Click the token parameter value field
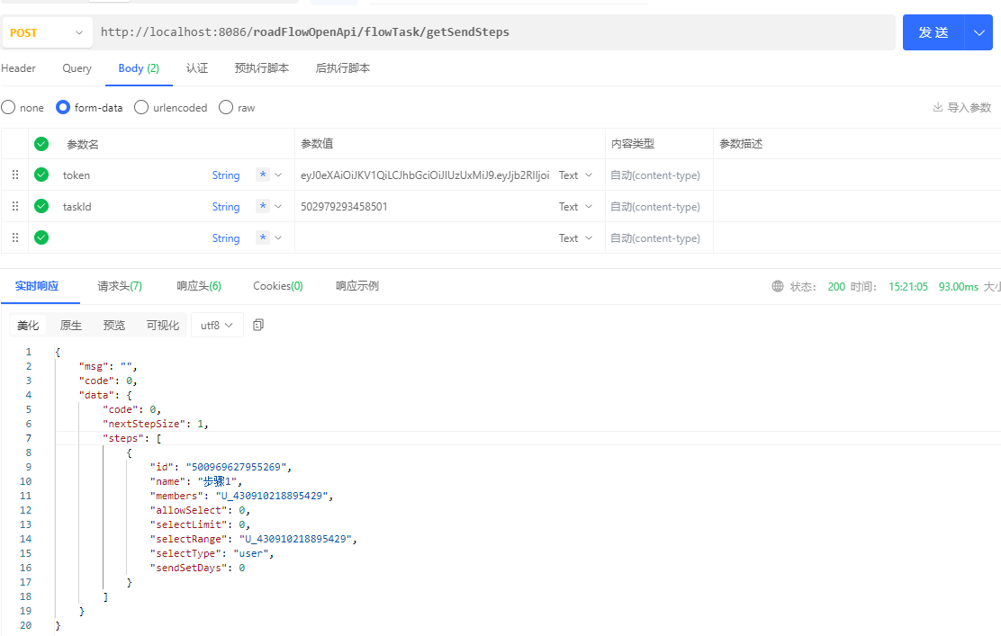1001x636 pixels. tap(425, 175)
